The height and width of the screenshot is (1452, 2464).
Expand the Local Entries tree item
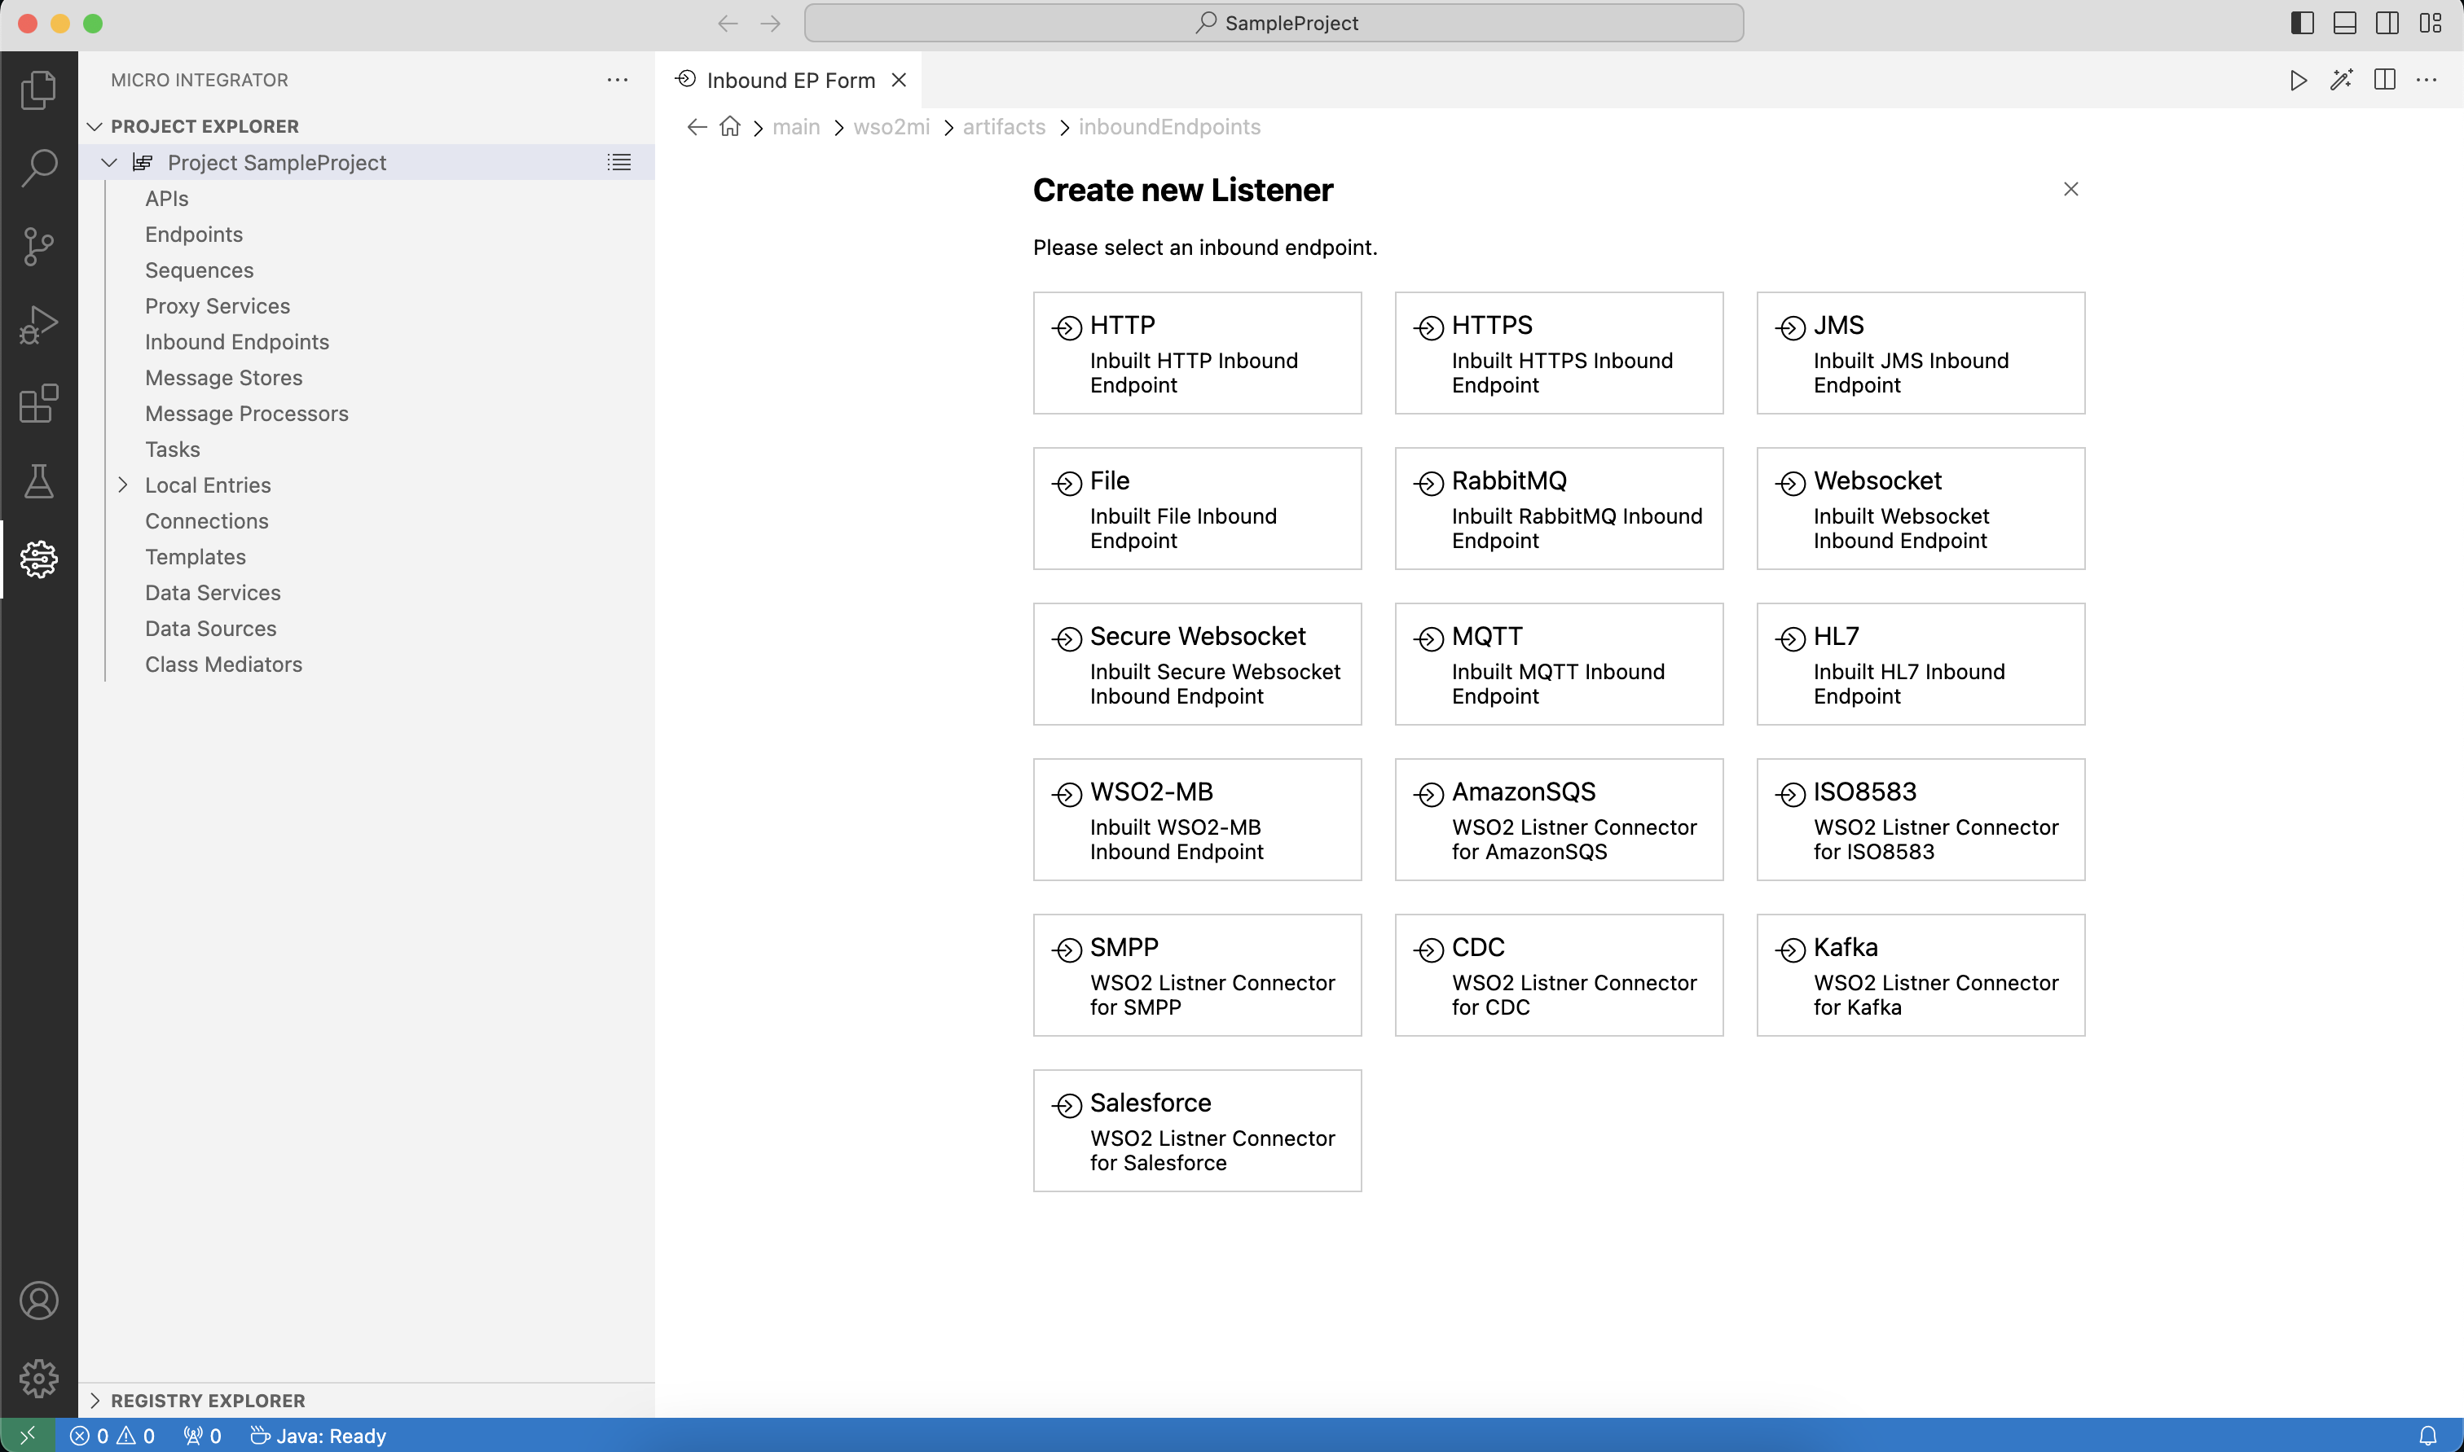click(123, 485)
